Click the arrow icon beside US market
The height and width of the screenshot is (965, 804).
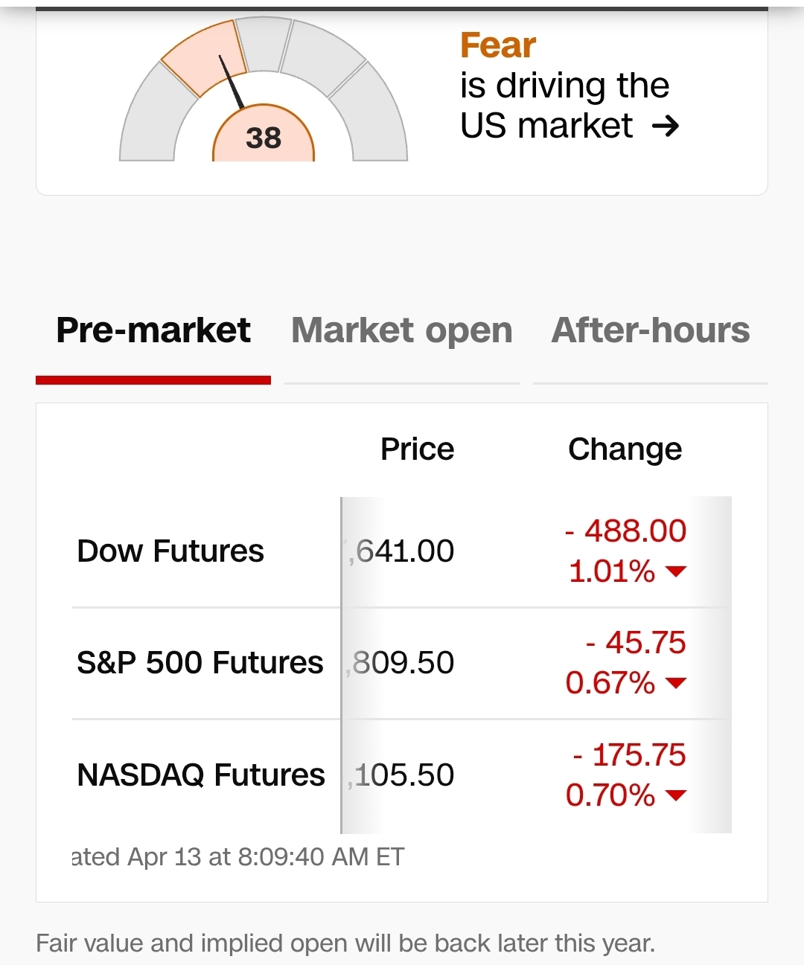coord(665,126)
